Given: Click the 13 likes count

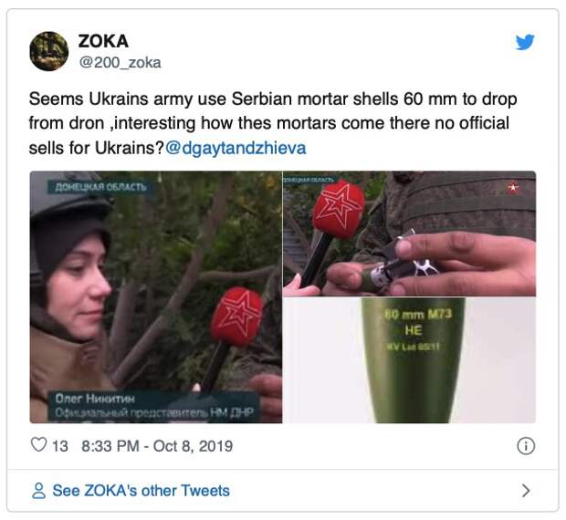Looking at the screenshot, I should tap(60, 446).
